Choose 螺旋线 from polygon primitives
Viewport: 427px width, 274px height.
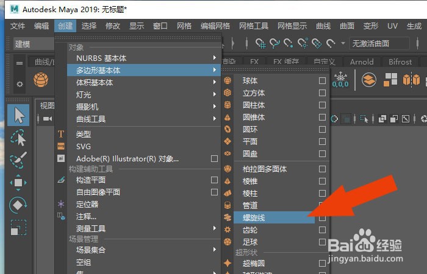pyautogui.click(x=274, y=217)
